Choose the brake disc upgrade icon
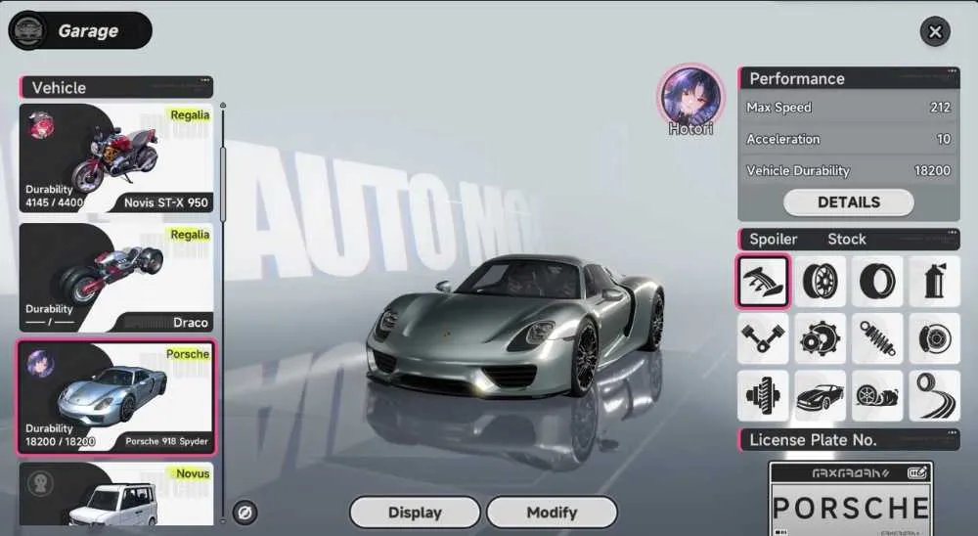Screen dimensions: 978x536 pyautogui.click(x=934, y=338)
